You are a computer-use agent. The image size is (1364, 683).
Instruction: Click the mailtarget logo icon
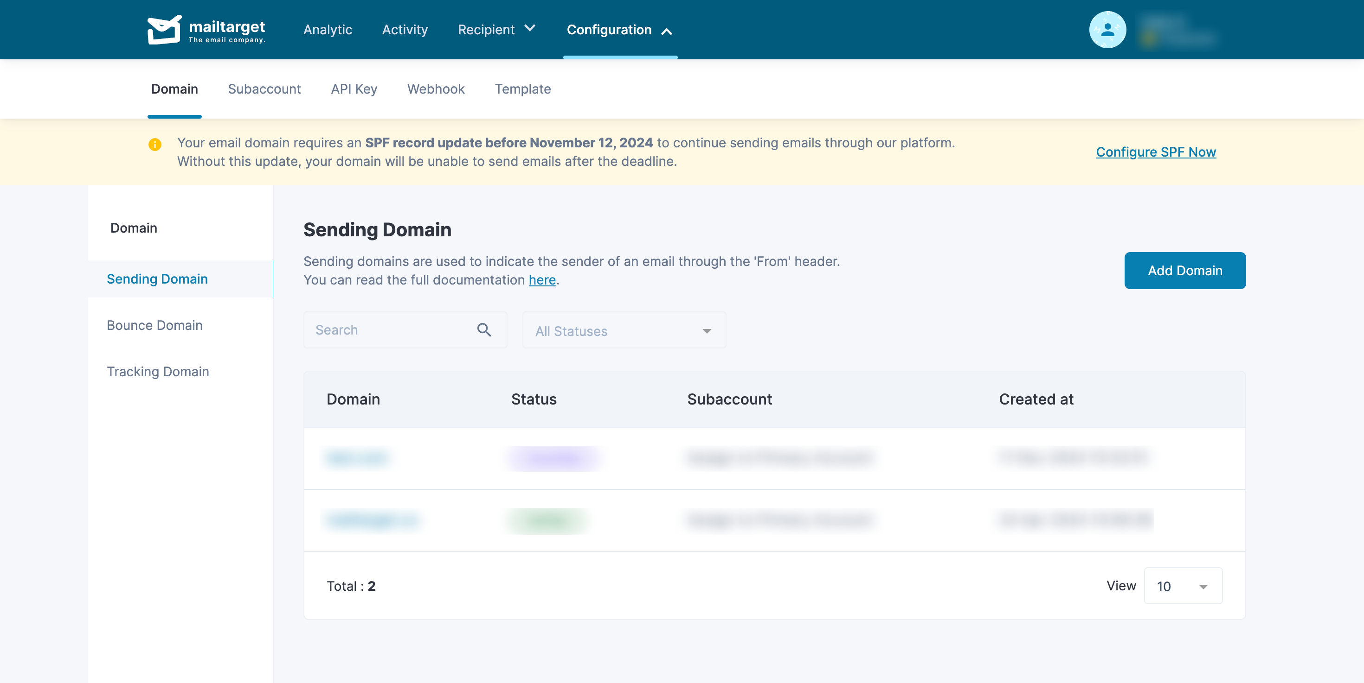point(164,30)
